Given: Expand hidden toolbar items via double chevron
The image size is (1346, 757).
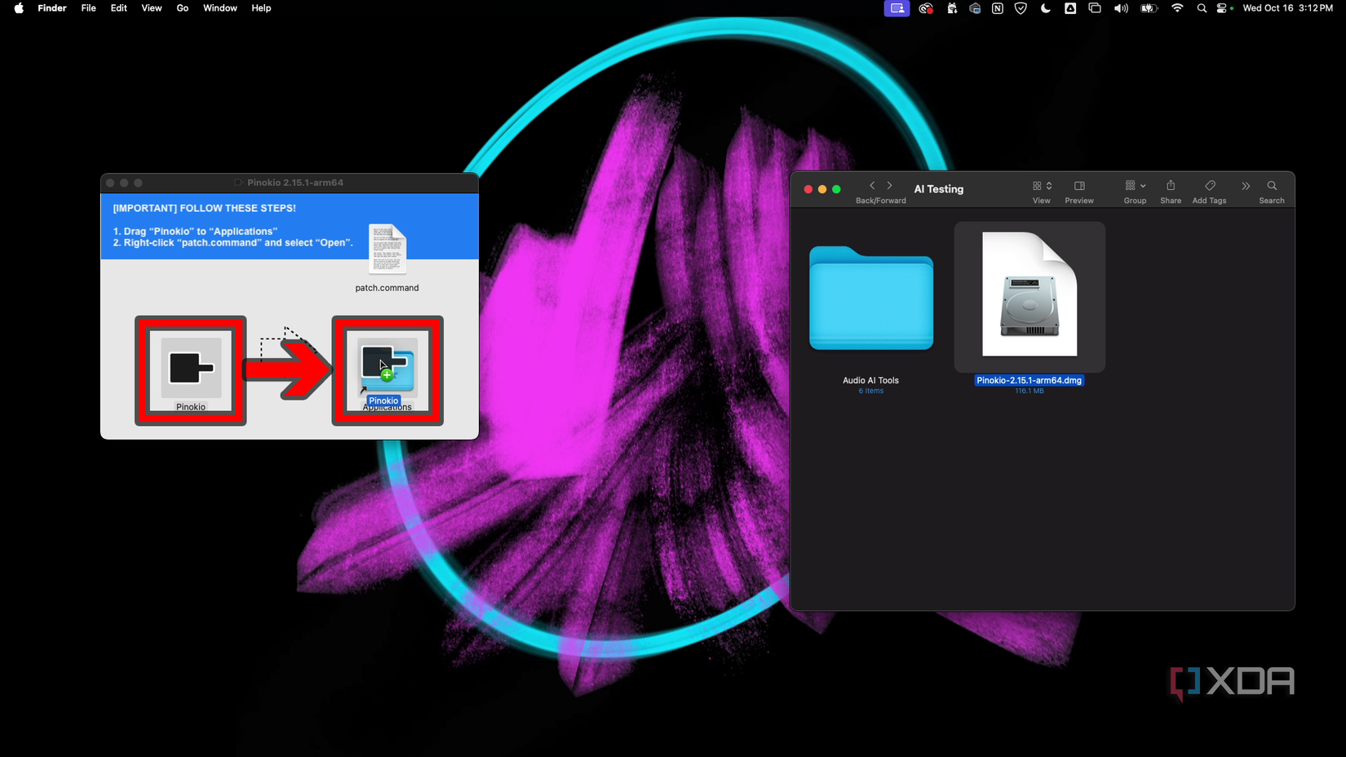Looking at the screenshot, I should pos(1246,185).
